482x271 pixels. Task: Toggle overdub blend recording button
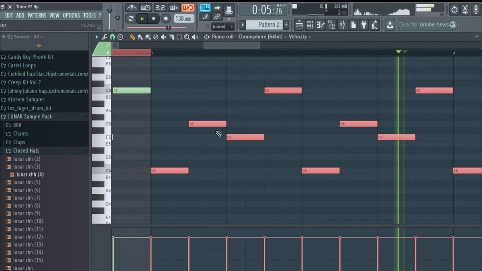(174, 8)
